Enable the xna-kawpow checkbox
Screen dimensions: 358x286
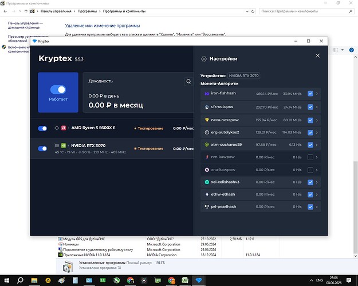coord(310,170)
